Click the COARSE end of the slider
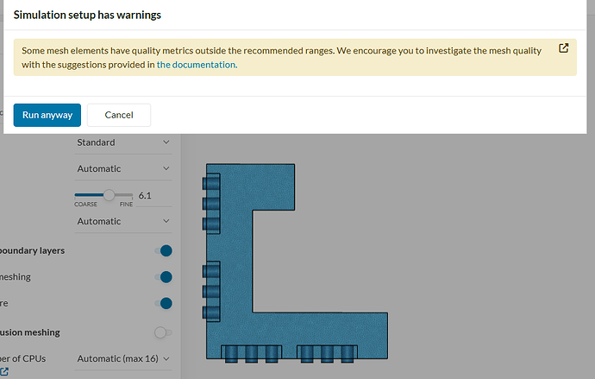 (85, 204)
